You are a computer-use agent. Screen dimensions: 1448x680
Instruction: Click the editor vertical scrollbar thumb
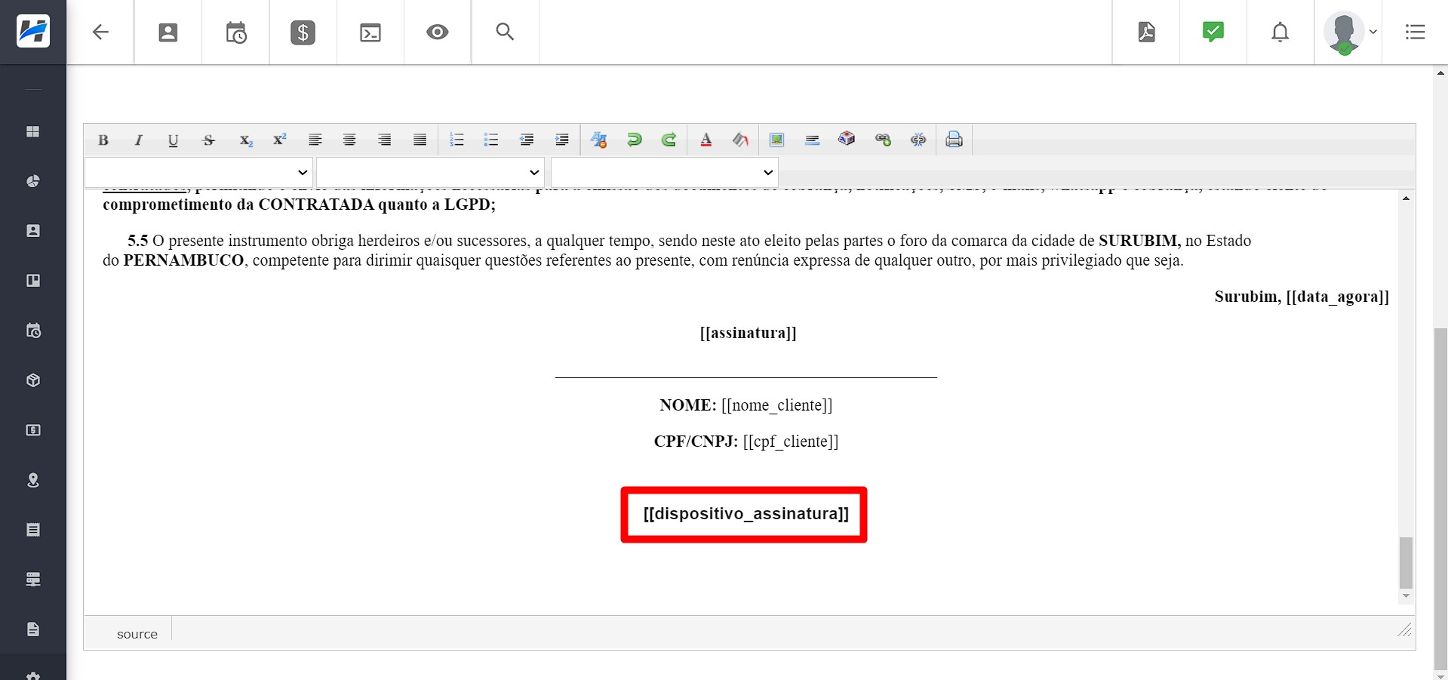[x=1406, y=562]
